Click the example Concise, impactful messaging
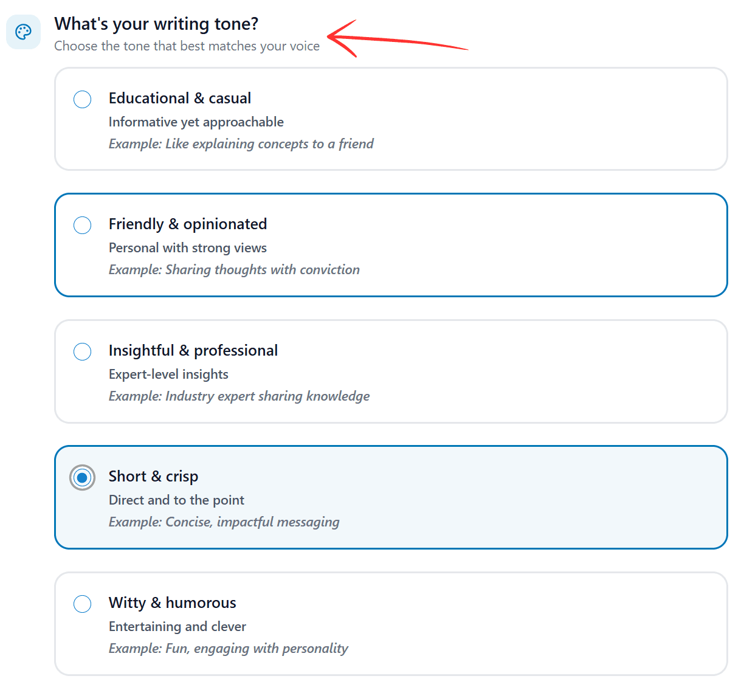This screenshot has height=690, width=744. click(224, 522)
